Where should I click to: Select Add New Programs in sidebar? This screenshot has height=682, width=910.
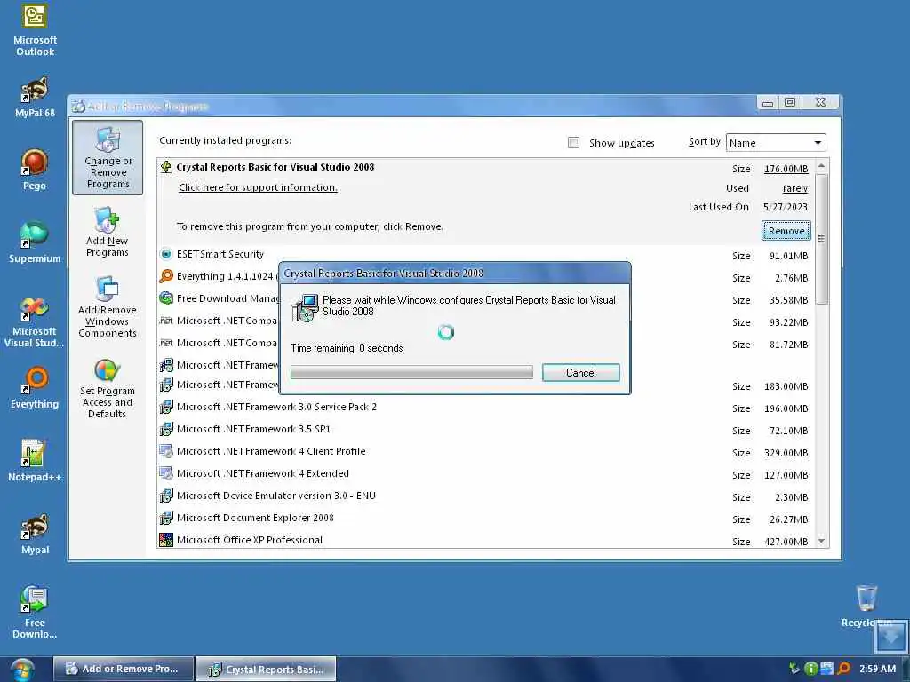(108, 232)
